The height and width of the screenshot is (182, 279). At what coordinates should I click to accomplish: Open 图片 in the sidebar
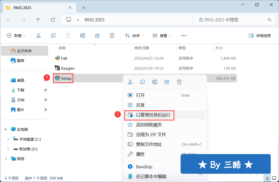coord(25,110)
